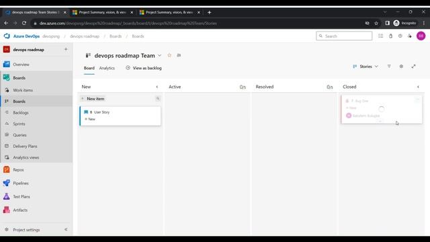Screen dimensions: 430x242
Task: Enter full screen mode with the expand icon
Action: click(x=414, y=67)
